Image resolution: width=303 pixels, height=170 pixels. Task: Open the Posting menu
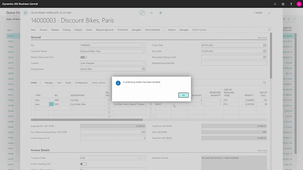[66, 30]
